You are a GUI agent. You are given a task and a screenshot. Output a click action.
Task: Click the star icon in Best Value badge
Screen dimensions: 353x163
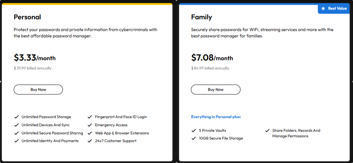point(323,8)
